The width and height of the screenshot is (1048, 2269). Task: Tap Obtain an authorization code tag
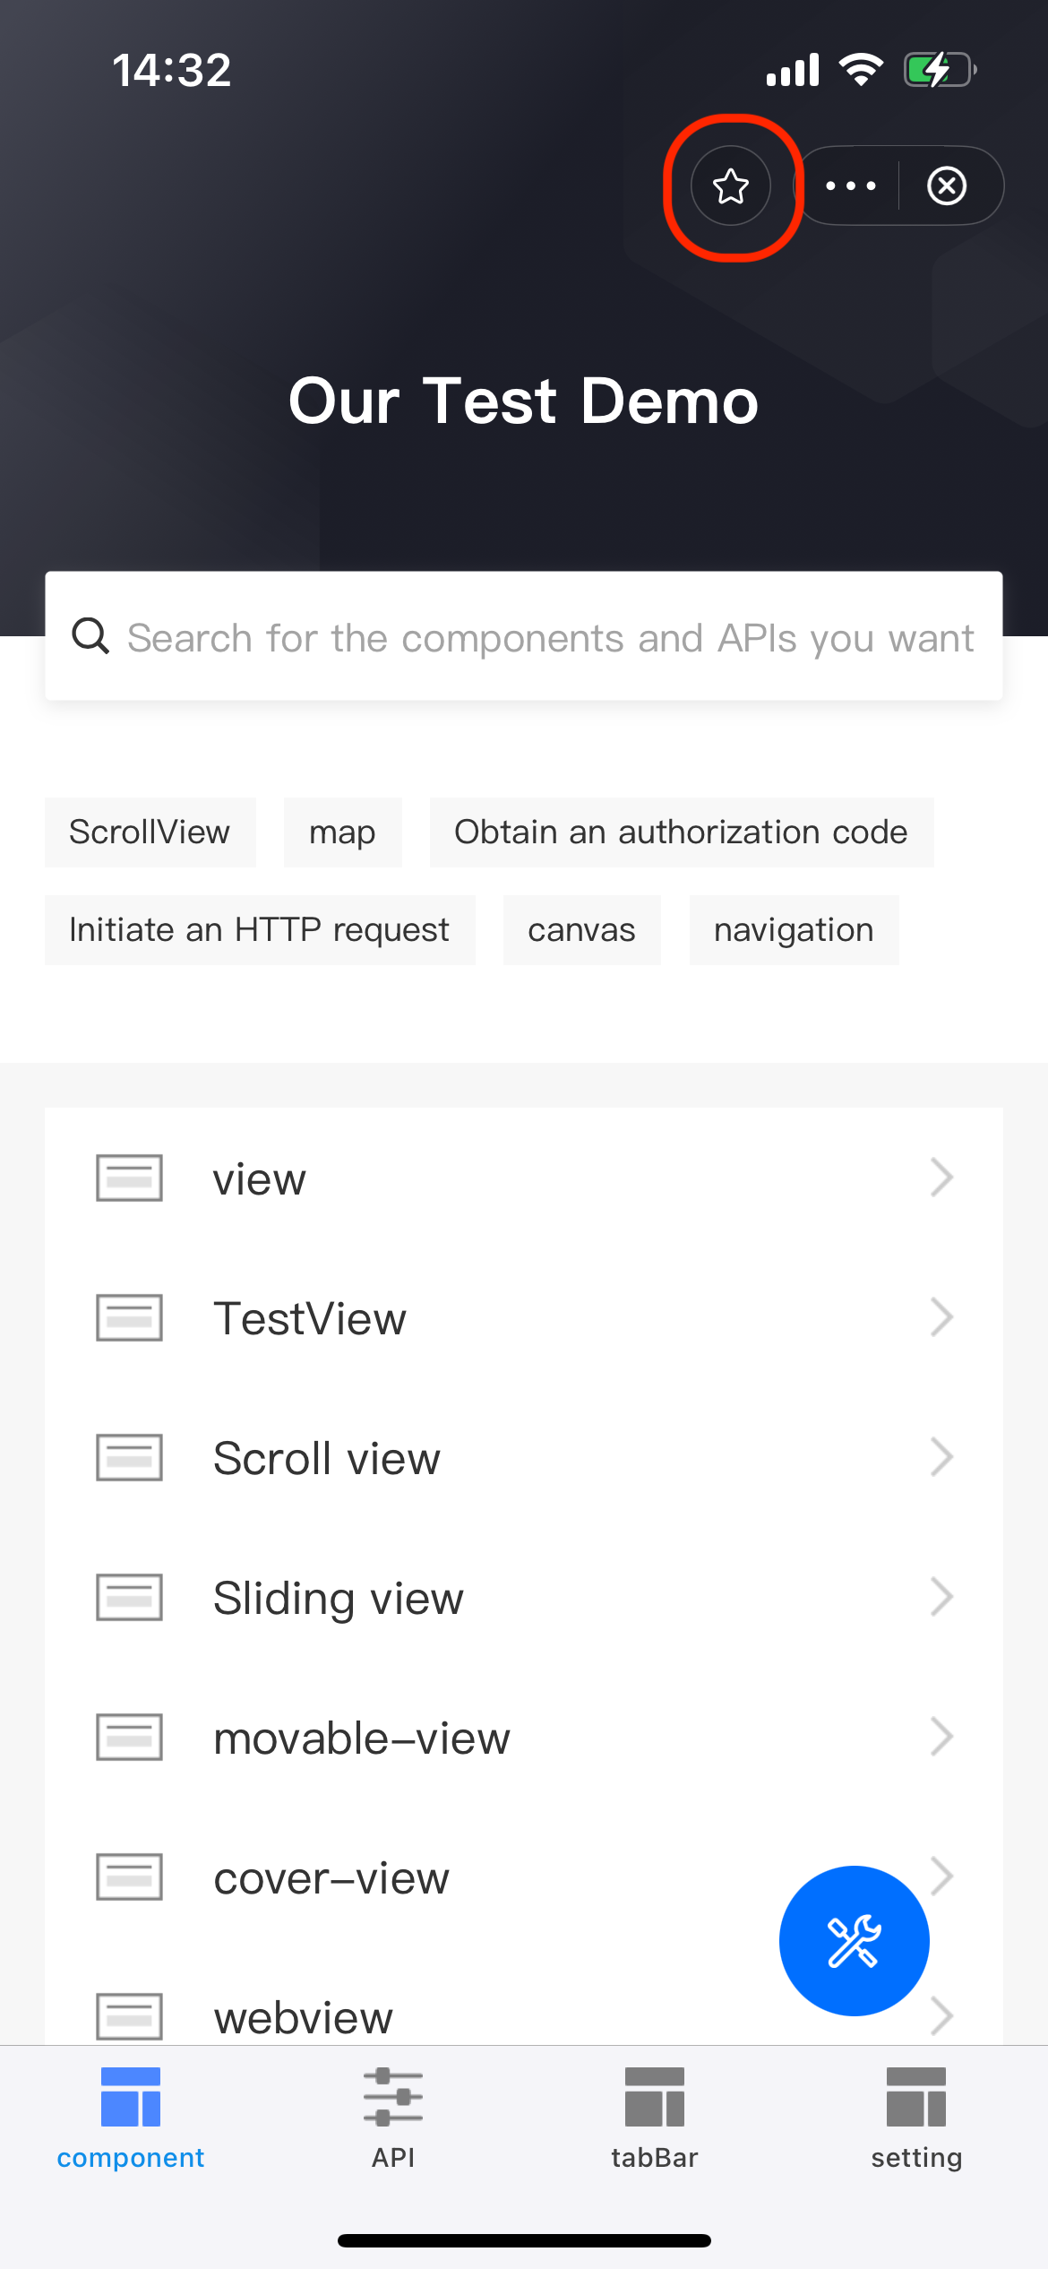click(681, 833)
